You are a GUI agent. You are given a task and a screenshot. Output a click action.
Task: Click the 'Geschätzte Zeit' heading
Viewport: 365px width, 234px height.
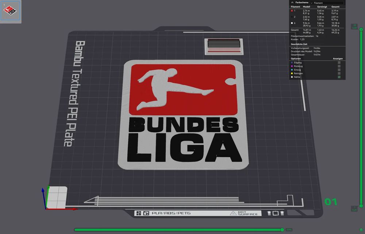299,44
